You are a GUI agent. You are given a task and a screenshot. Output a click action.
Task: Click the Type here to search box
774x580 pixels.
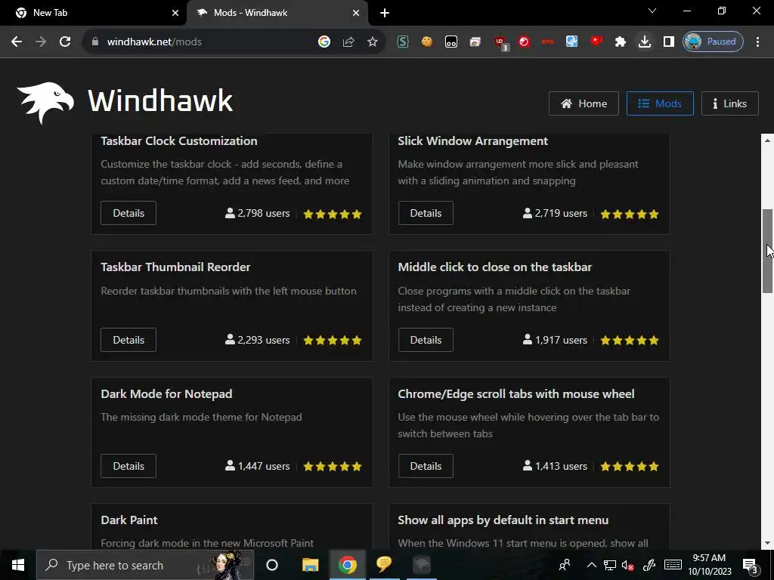[145, 565]
